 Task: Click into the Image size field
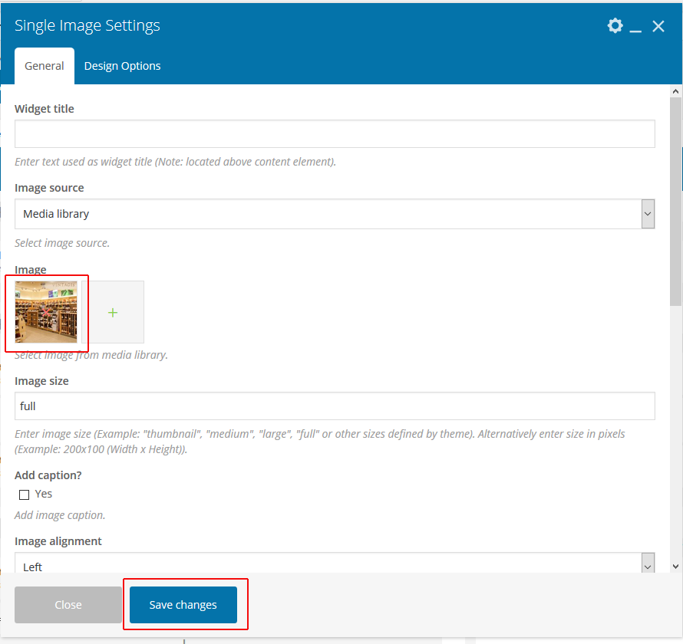(x=335, y=406)
